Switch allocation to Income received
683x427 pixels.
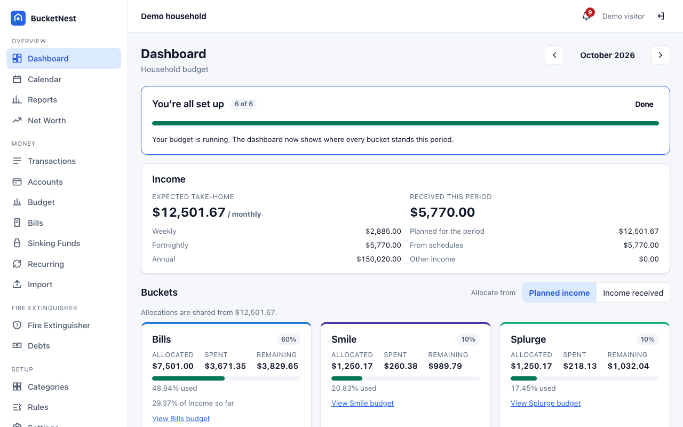pyautogui.click(x=633, y=292)
